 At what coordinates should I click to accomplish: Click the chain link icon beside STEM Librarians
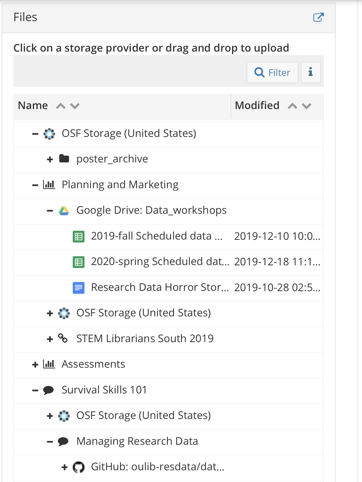pos(63,338)
